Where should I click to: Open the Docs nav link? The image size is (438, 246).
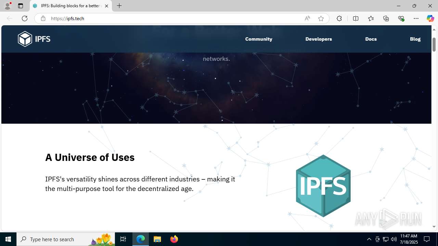tap(371, 39)
